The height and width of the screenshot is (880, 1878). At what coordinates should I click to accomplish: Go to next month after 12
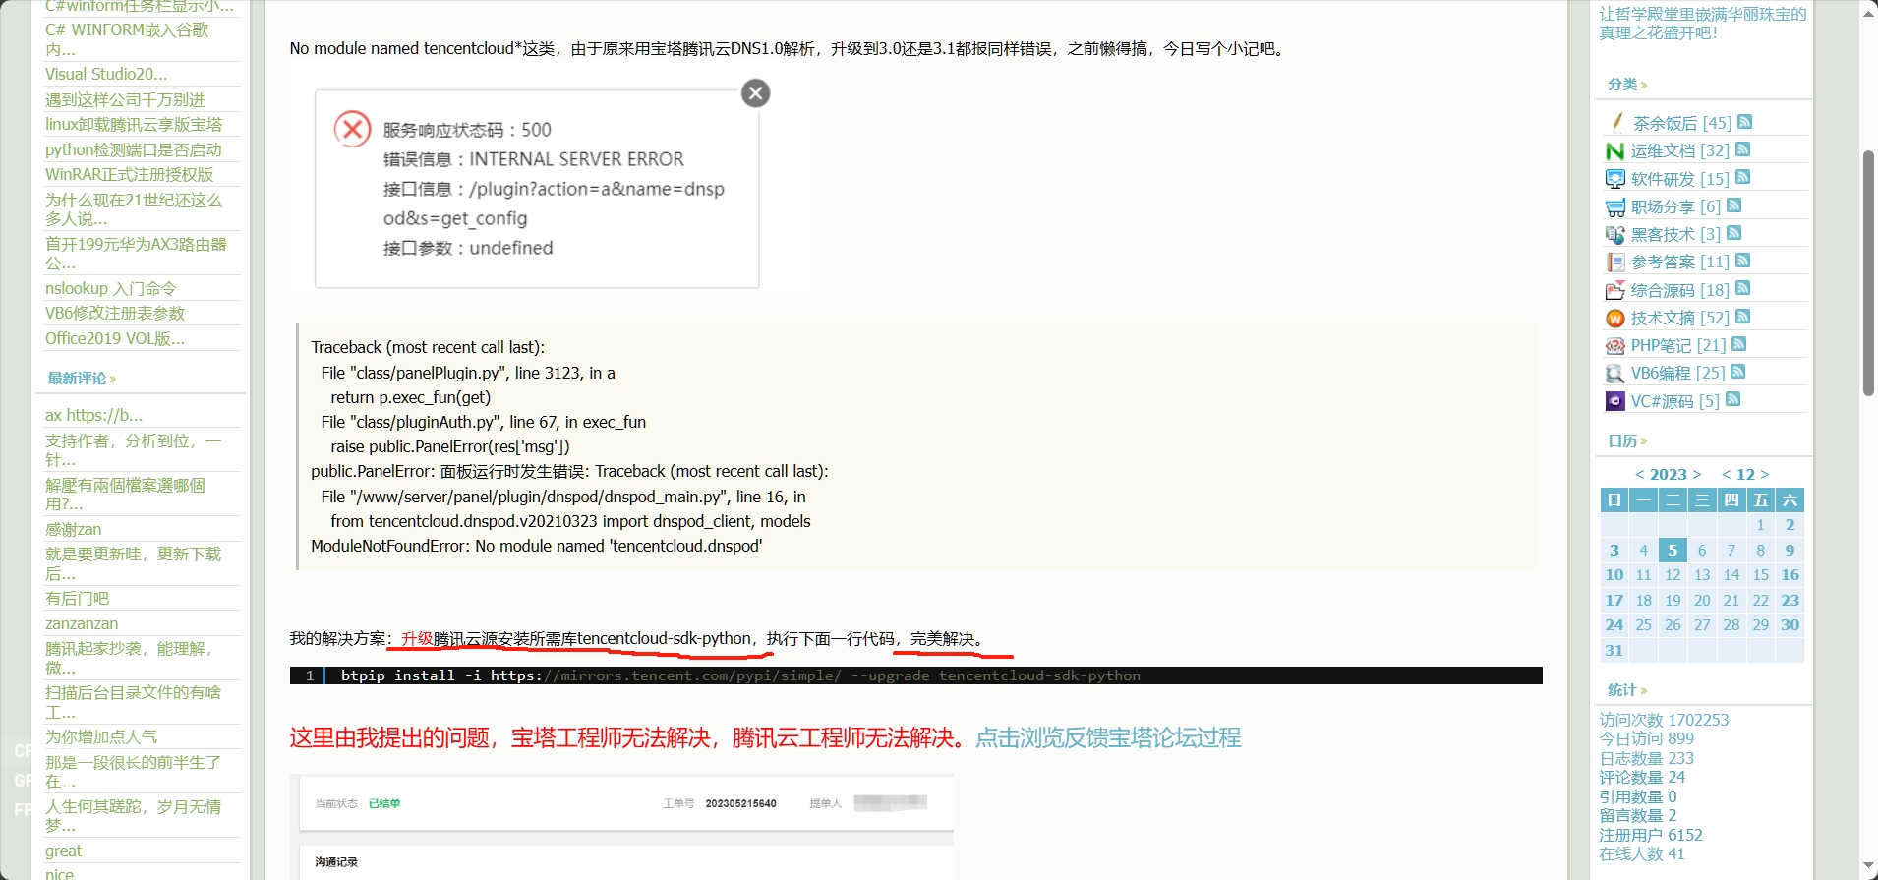[1765, 474]
